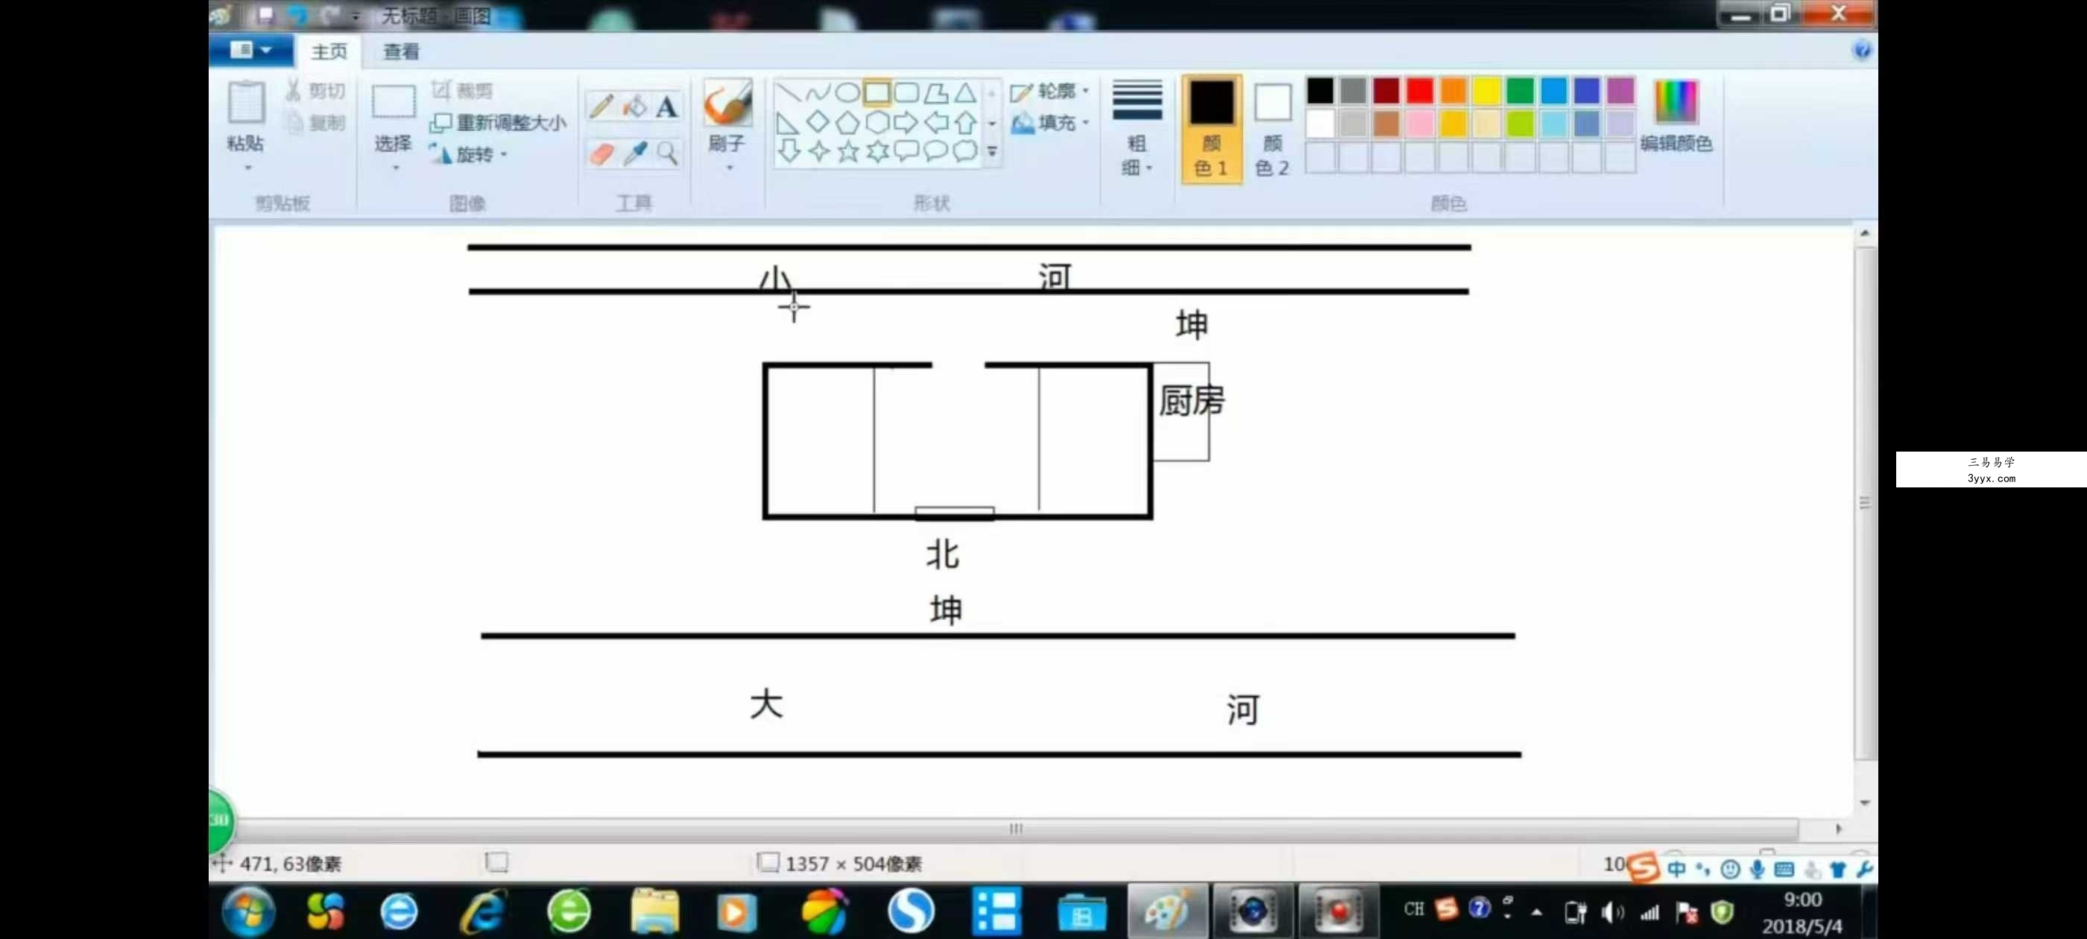Choose the Rounded rectangular callout shape

click(906, 151)
